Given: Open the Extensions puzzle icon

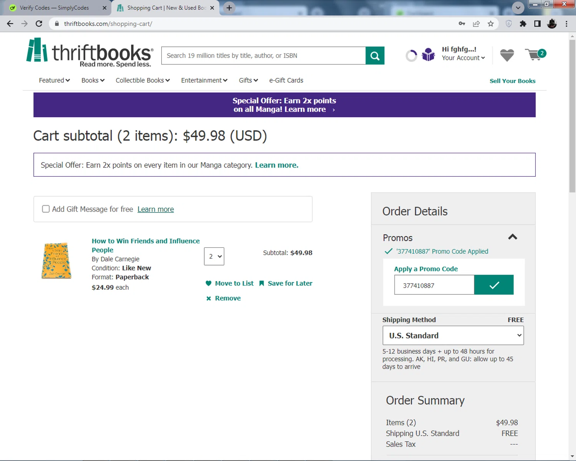Looking at the screenshot, I should (x=523, y=24).
